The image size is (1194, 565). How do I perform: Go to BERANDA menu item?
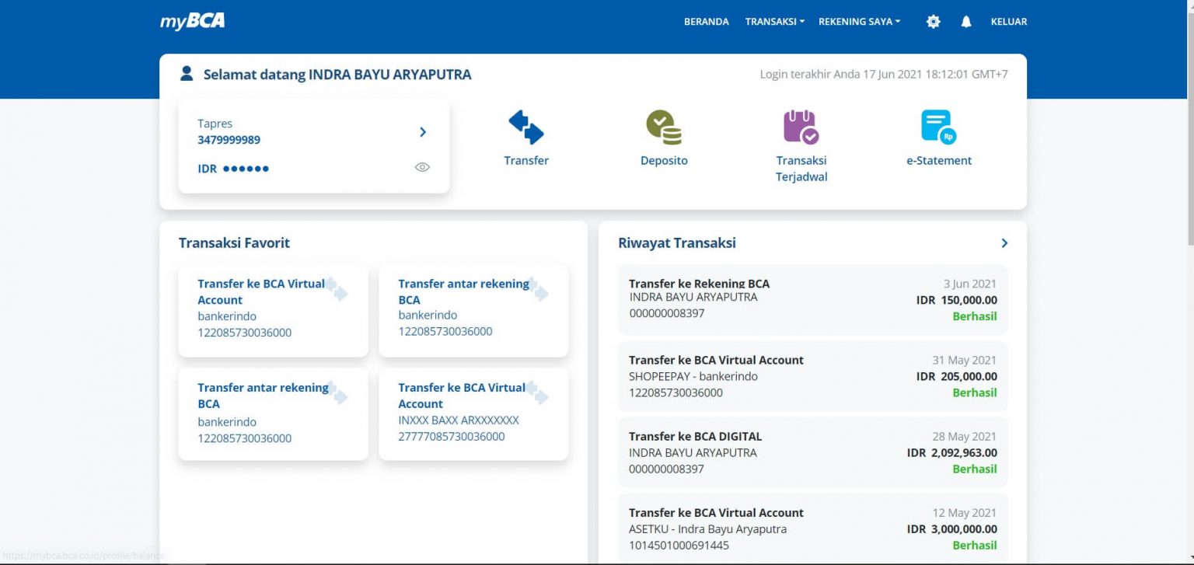(706, 21)
